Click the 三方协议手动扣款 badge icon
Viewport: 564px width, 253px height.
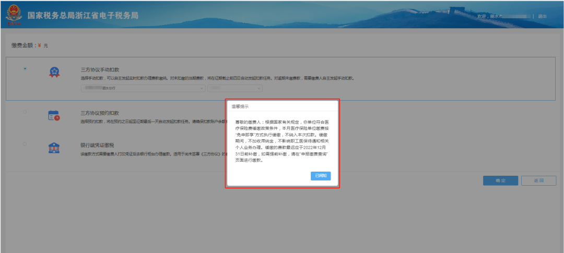tap(54, 72)
